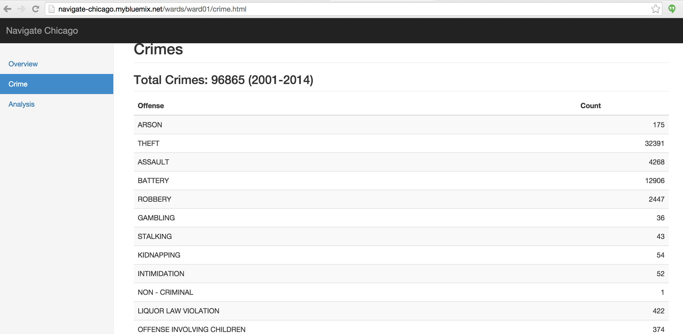
Task: Click the page icon in address bar
Action: [52, 9]
